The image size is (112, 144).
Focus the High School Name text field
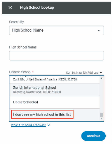pos(57,56)
